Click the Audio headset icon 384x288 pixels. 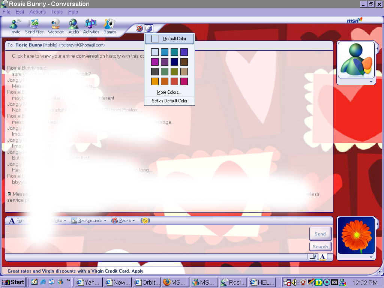(73, 26)
